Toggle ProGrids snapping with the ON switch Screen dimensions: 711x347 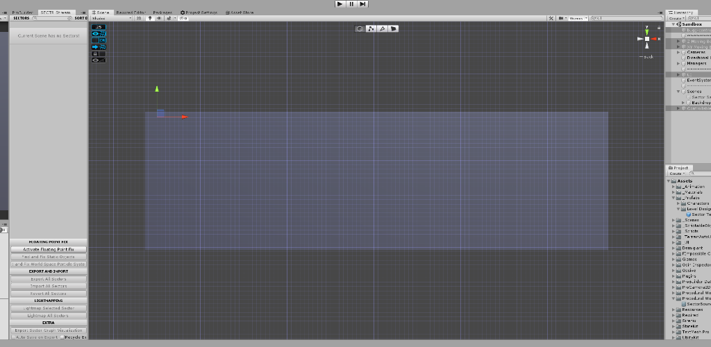99,40
